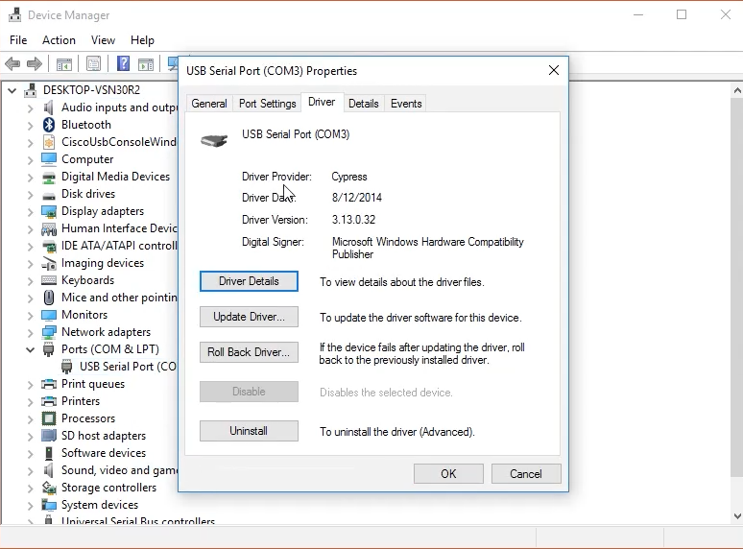Click the Keyboards category icon

point(49,280)
